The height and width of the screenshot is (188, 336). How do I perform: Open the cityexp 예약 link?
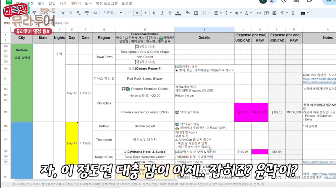point(324,174)
